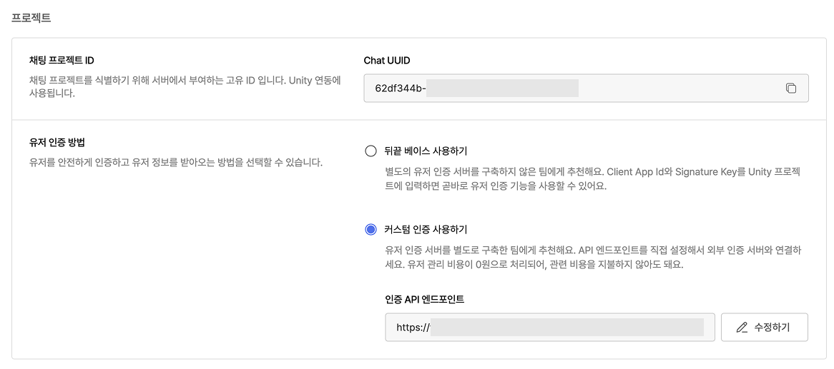Image resolution: width=834 pixels, height=369 pixels.
Task: Click the 인증 API 엔드포인트 label
Action: coord(424,300)
